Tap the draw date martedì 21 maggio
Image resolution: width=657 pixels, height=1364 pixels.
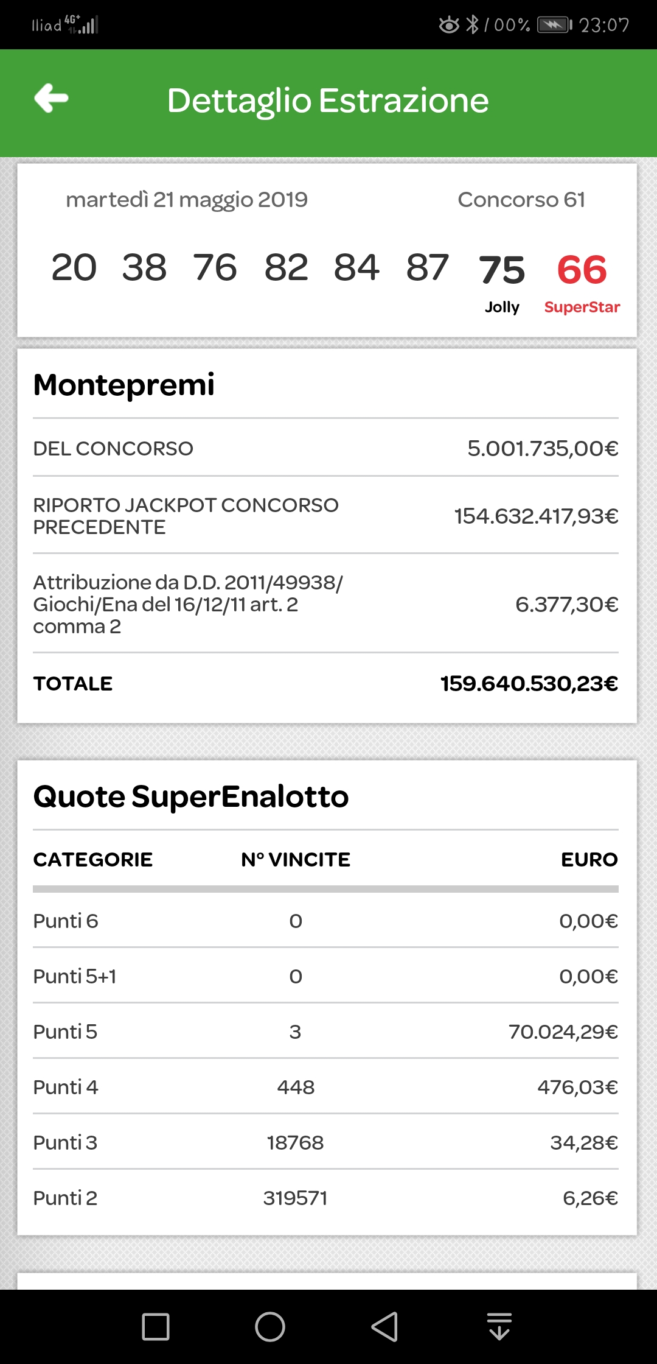click(187, 200)
